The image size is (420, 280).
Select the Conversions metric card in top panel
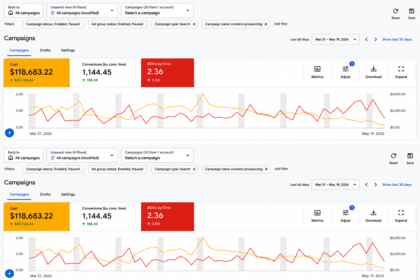[x=105, y=73]
